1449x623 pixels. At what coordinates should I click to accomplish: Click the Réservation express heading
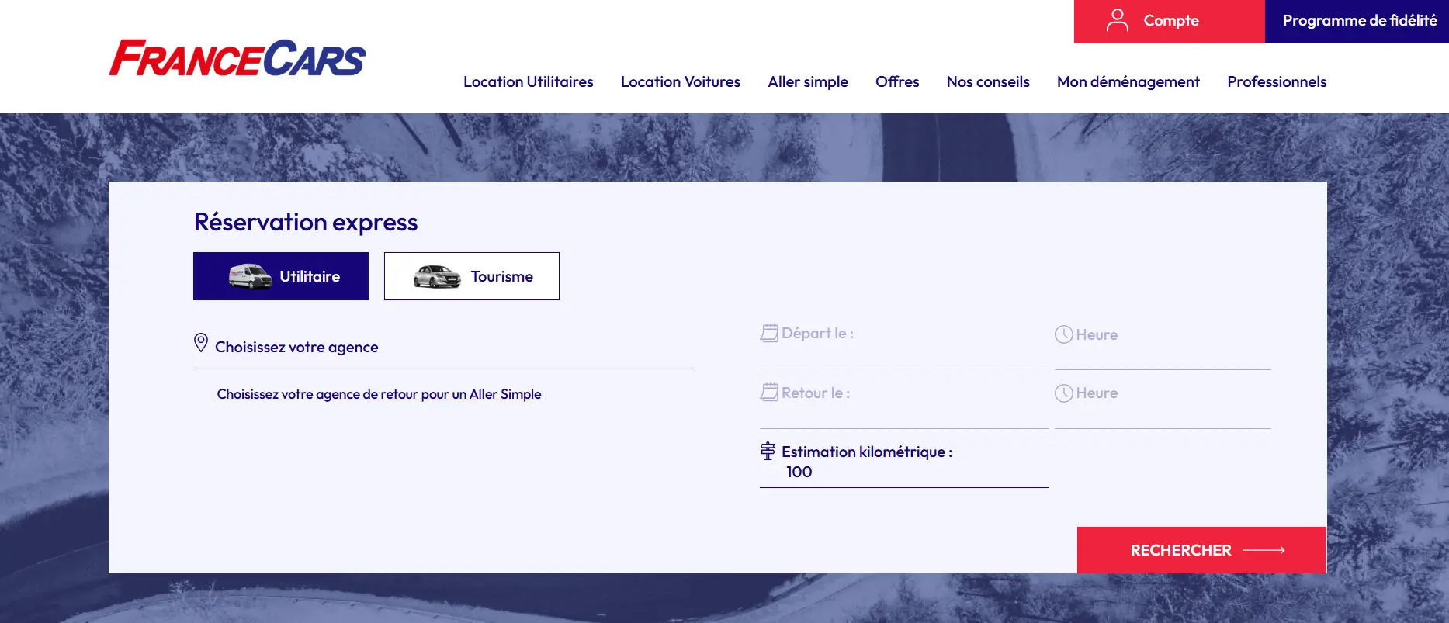click(306, 223)
